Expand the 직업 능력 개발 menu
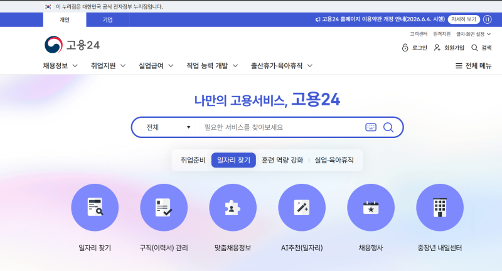The image size is (502, 271). click(x=212, y=66)
